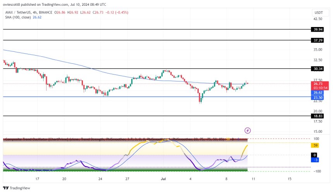Viewport: 333px width, 193px height.
Task: Select the blue 23.50 support label
Action: [317, 97]
